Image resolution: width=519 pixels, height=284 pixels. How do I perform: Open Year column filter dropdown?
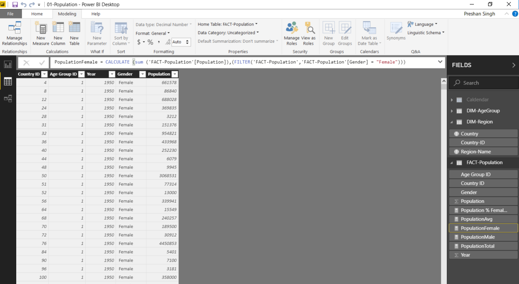pos(112,74)
